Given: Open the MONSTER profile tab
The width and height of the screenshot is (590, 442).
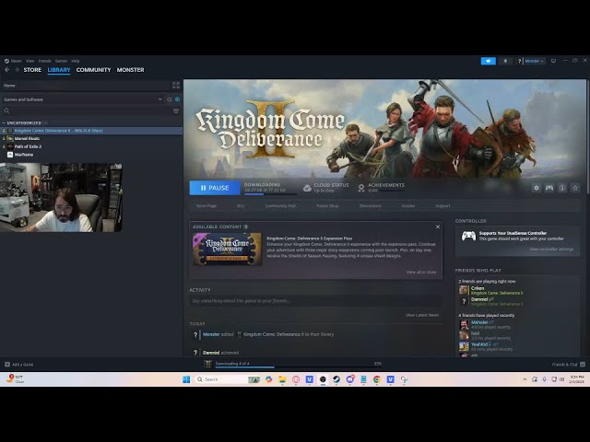Looking at the screenshot, I should click(x=130, y=70).
